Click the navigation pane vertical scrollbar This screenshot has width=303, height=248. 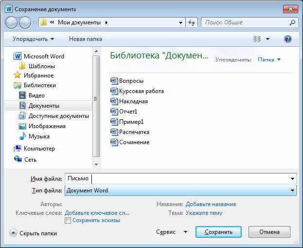coord(96,108)
